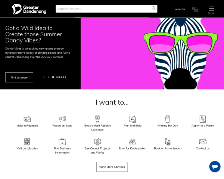Viewport: 224px width, 179px height.
Task: Go to previous carousel slide
Action: tap(44, 77)
